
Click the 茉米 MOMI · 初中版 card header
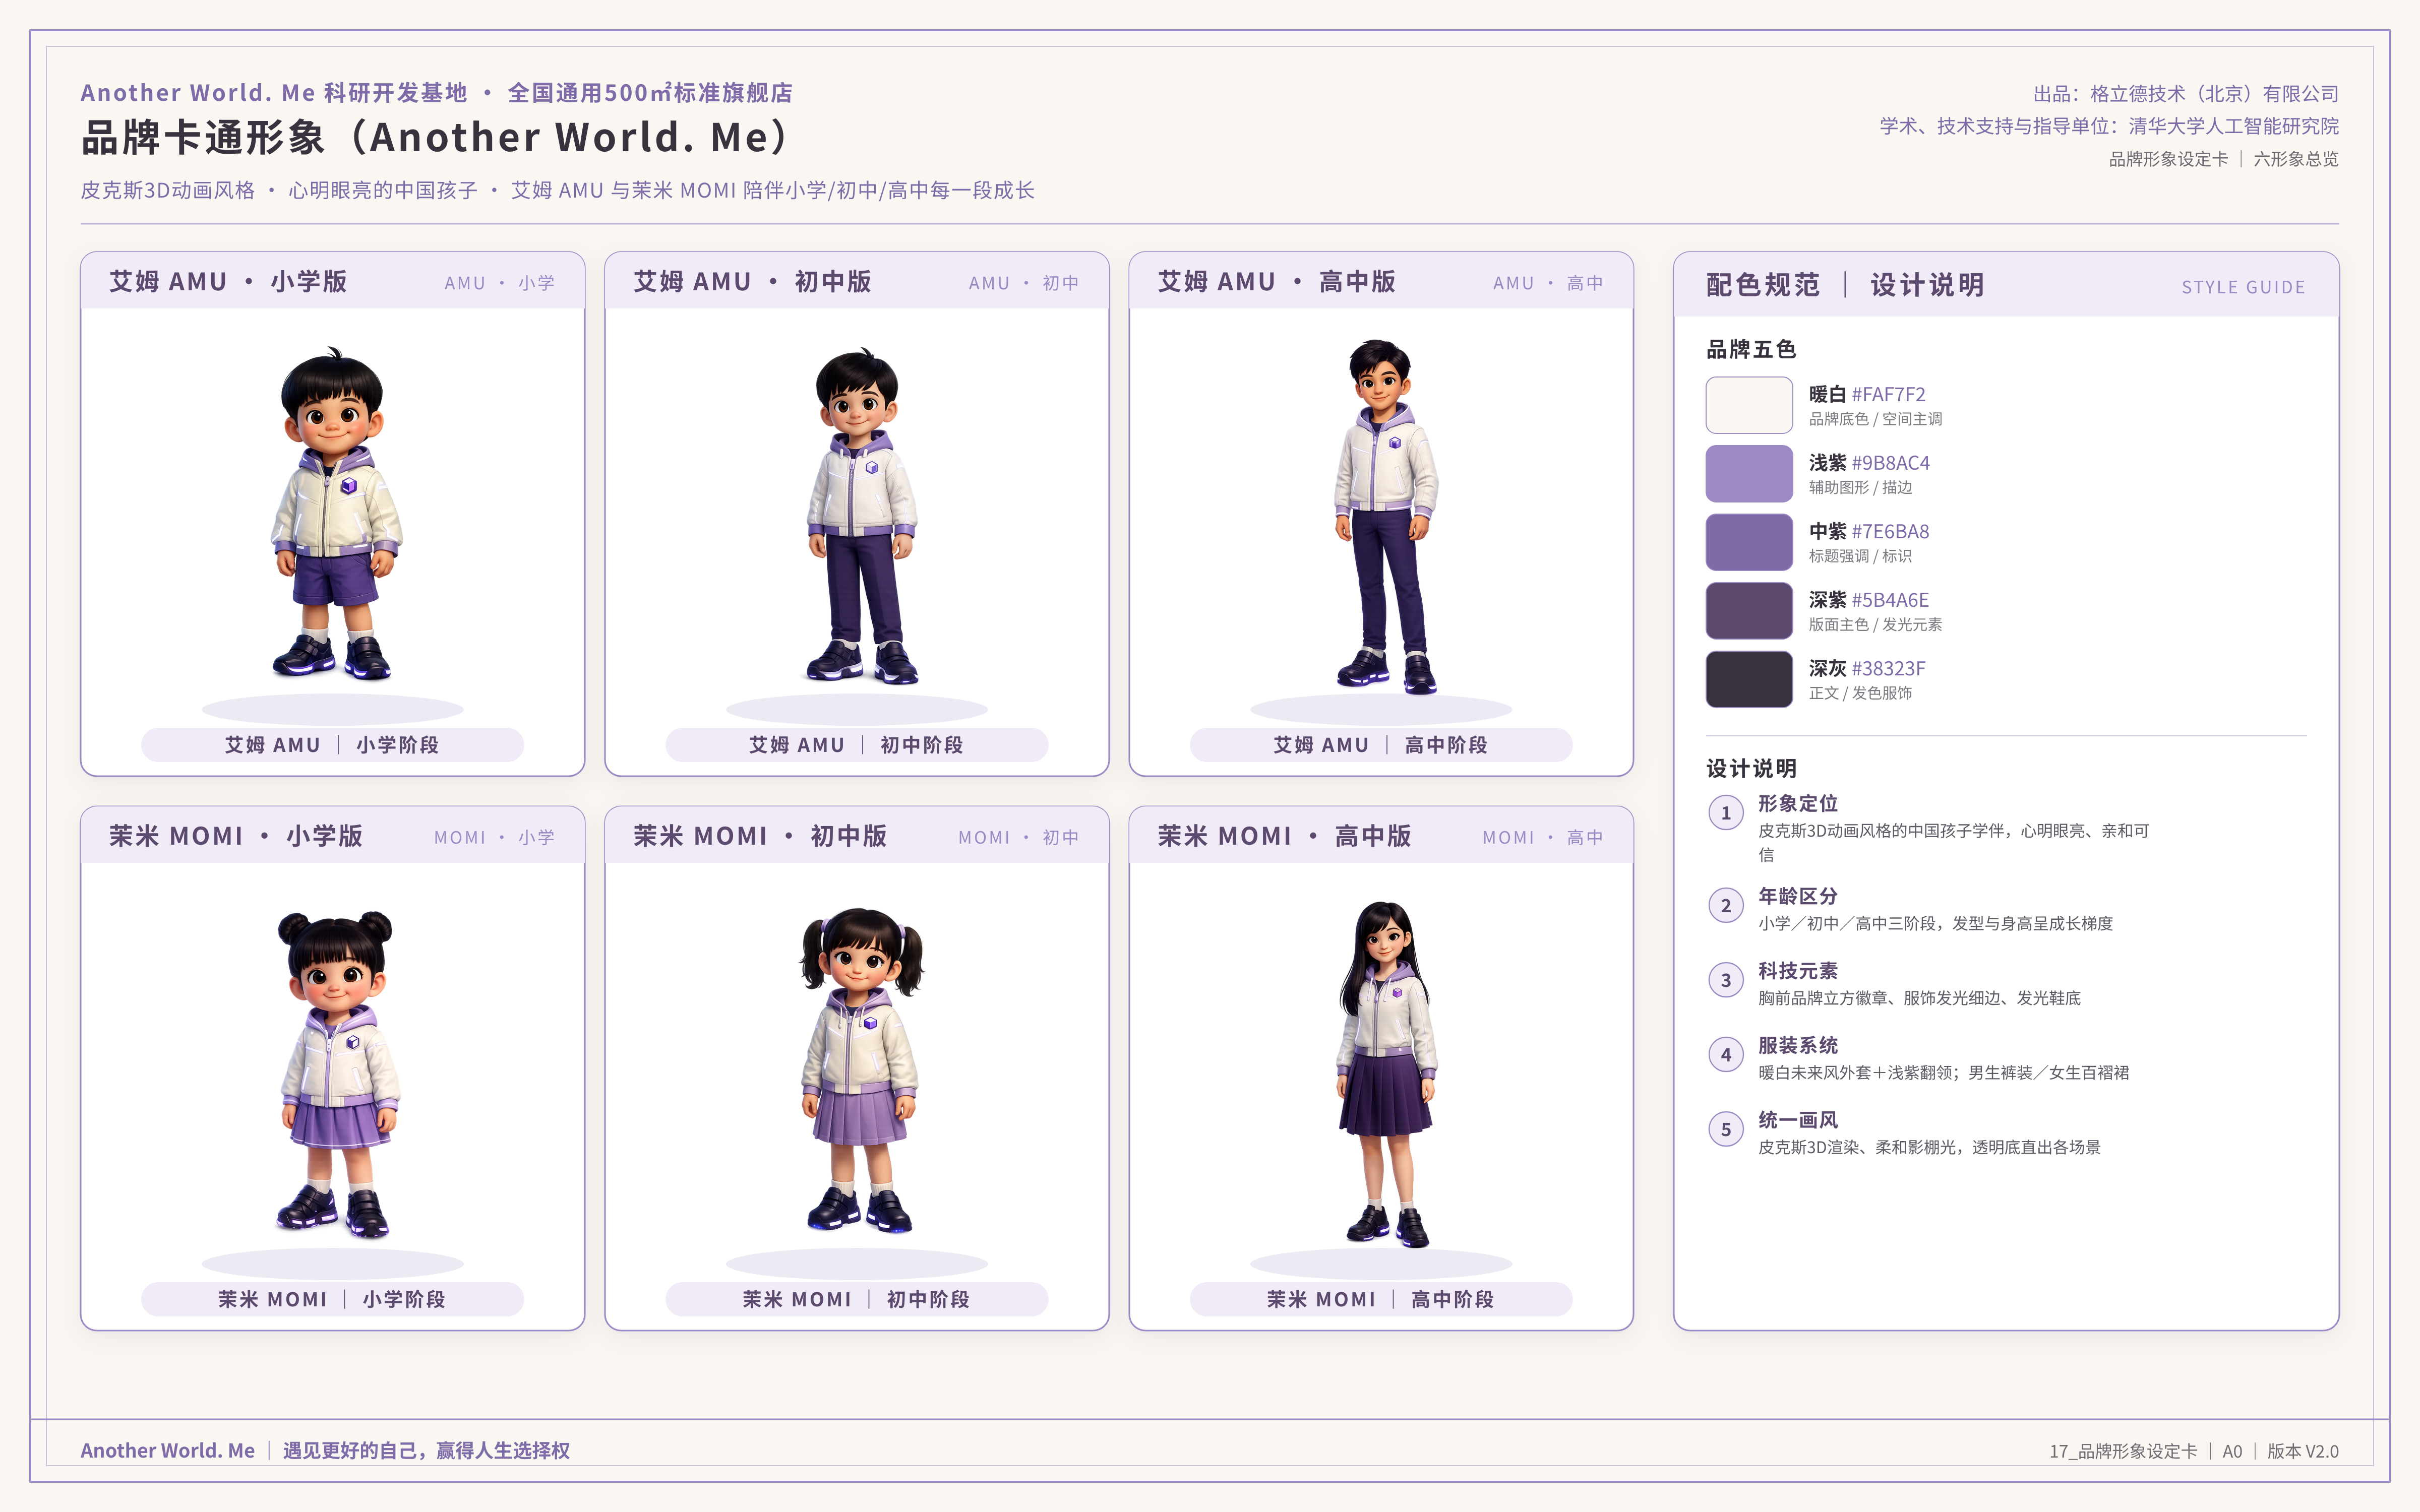pos(857,835)
